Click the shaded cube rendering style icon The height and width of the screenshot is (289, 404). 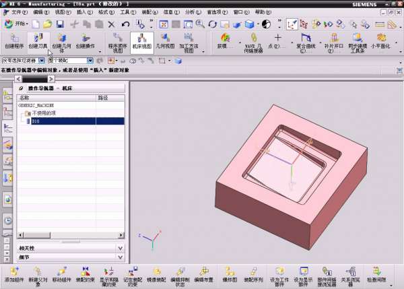pyautogui.click(x=249, y=24)
